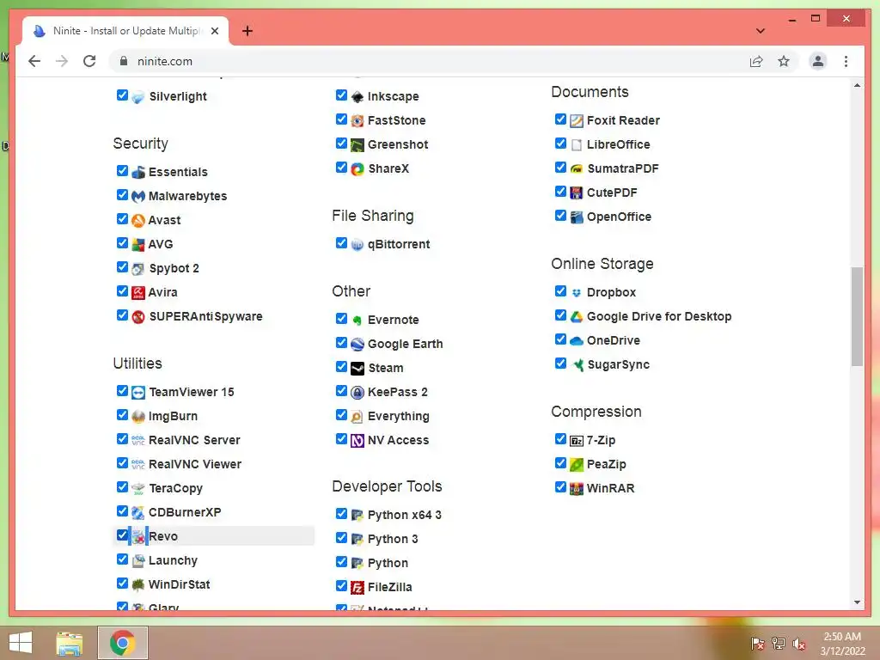Uncheck the Everything checkbox
The image size is (880, 660).
click(x=341, y=414)
